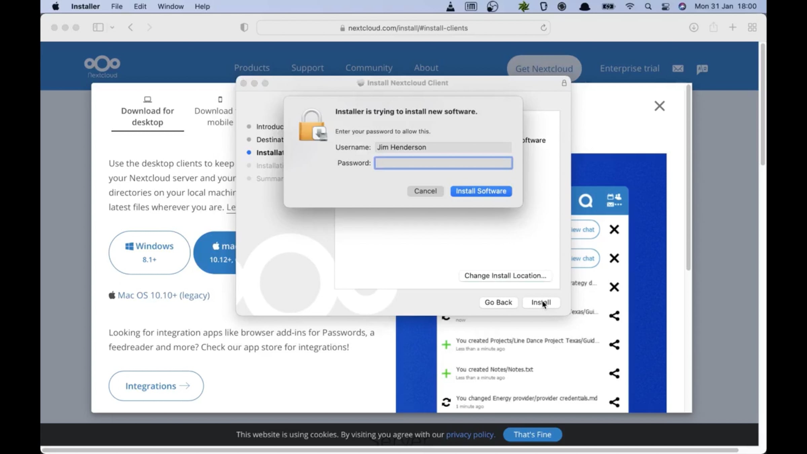Cancel the password authentication dialog
The image size is (807, 454).
pos(425,191)
